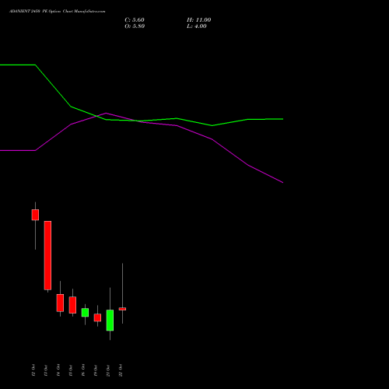The width and height of the screenshot is (389, 389).
Task: Click the green indicator line
Action: [142, 121]
